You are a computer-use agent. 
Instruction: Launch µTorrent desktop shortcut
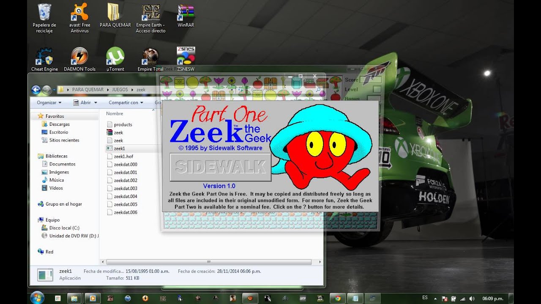pyautogui.click(x=115, y=59)
